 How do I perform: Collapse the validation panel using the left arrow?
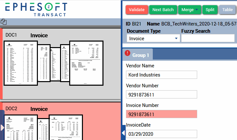[123, 133]
